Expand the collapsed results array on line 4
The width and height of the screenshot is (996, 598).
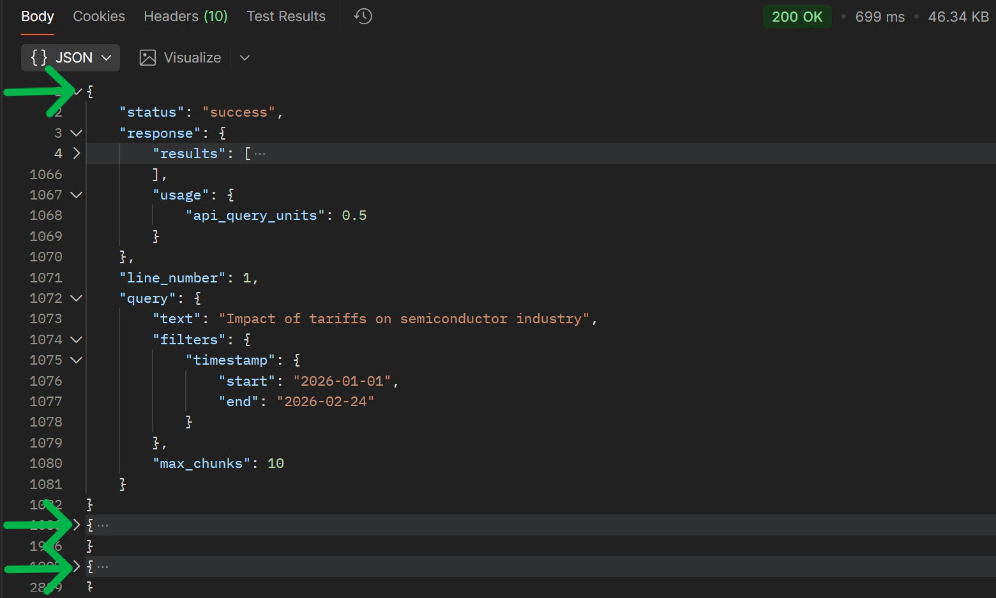click(76, 153)
